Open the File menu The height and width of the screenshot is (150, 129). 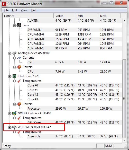point(6,10)
